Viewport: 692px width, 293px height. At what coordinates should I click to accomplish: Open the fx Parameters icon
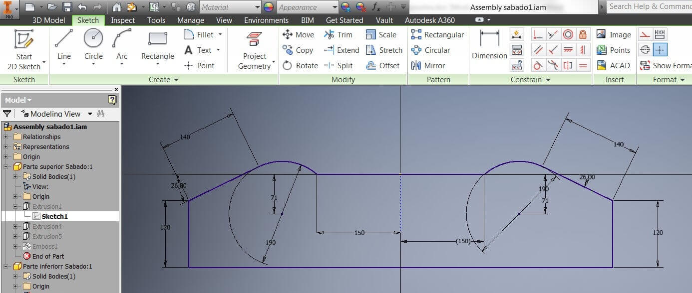376,7
